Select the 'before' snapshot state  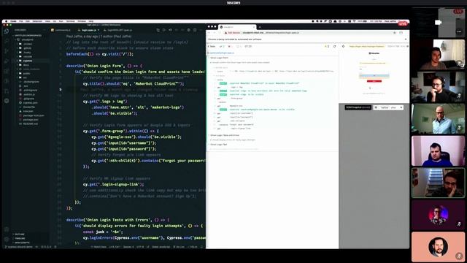(385, 107)
